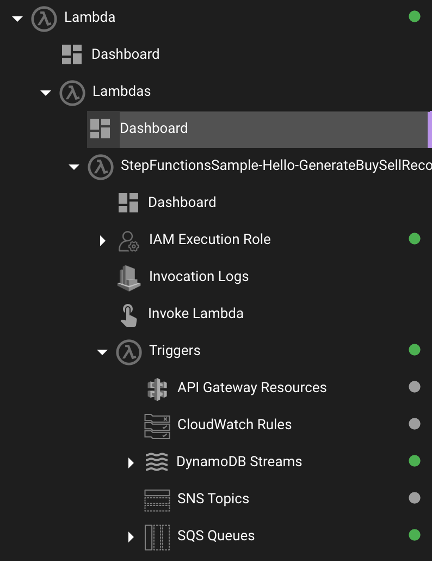This screenshot has height=561, width=432.
Task: Click the StepFunctionsSample function lambda icon
Action: pos(101,167)
